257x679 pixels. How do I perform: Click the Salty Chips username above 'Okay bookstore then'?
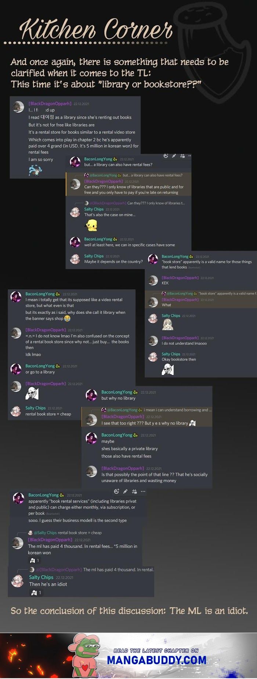[171, 354]
